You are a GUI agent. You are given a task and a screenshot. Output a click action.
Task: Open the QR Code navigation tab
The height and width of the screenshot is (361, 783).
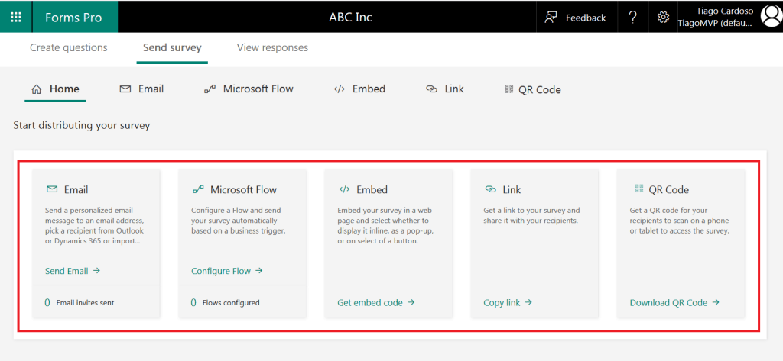click(533, 89)
